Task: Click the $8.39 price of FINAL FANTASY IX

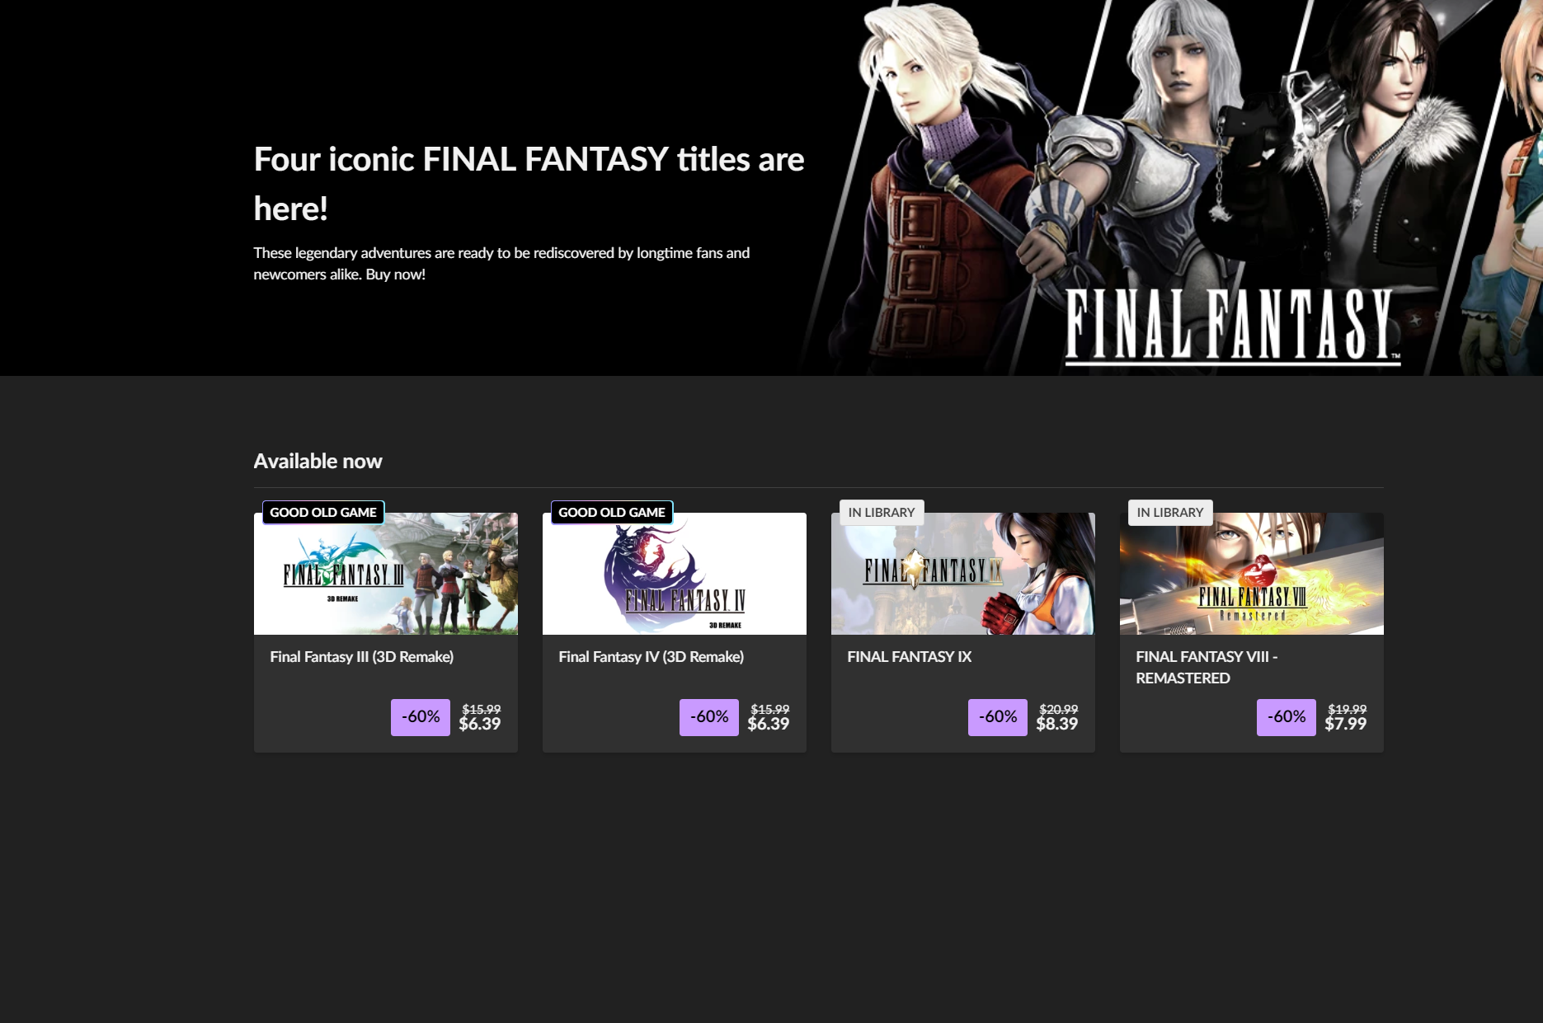Action: pyautogui.click(x=1057, y=725)
